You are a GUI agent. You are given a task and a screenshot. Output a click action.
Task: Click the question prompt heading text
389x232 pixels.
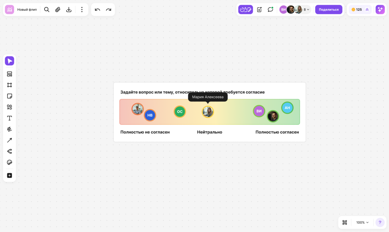192,92
